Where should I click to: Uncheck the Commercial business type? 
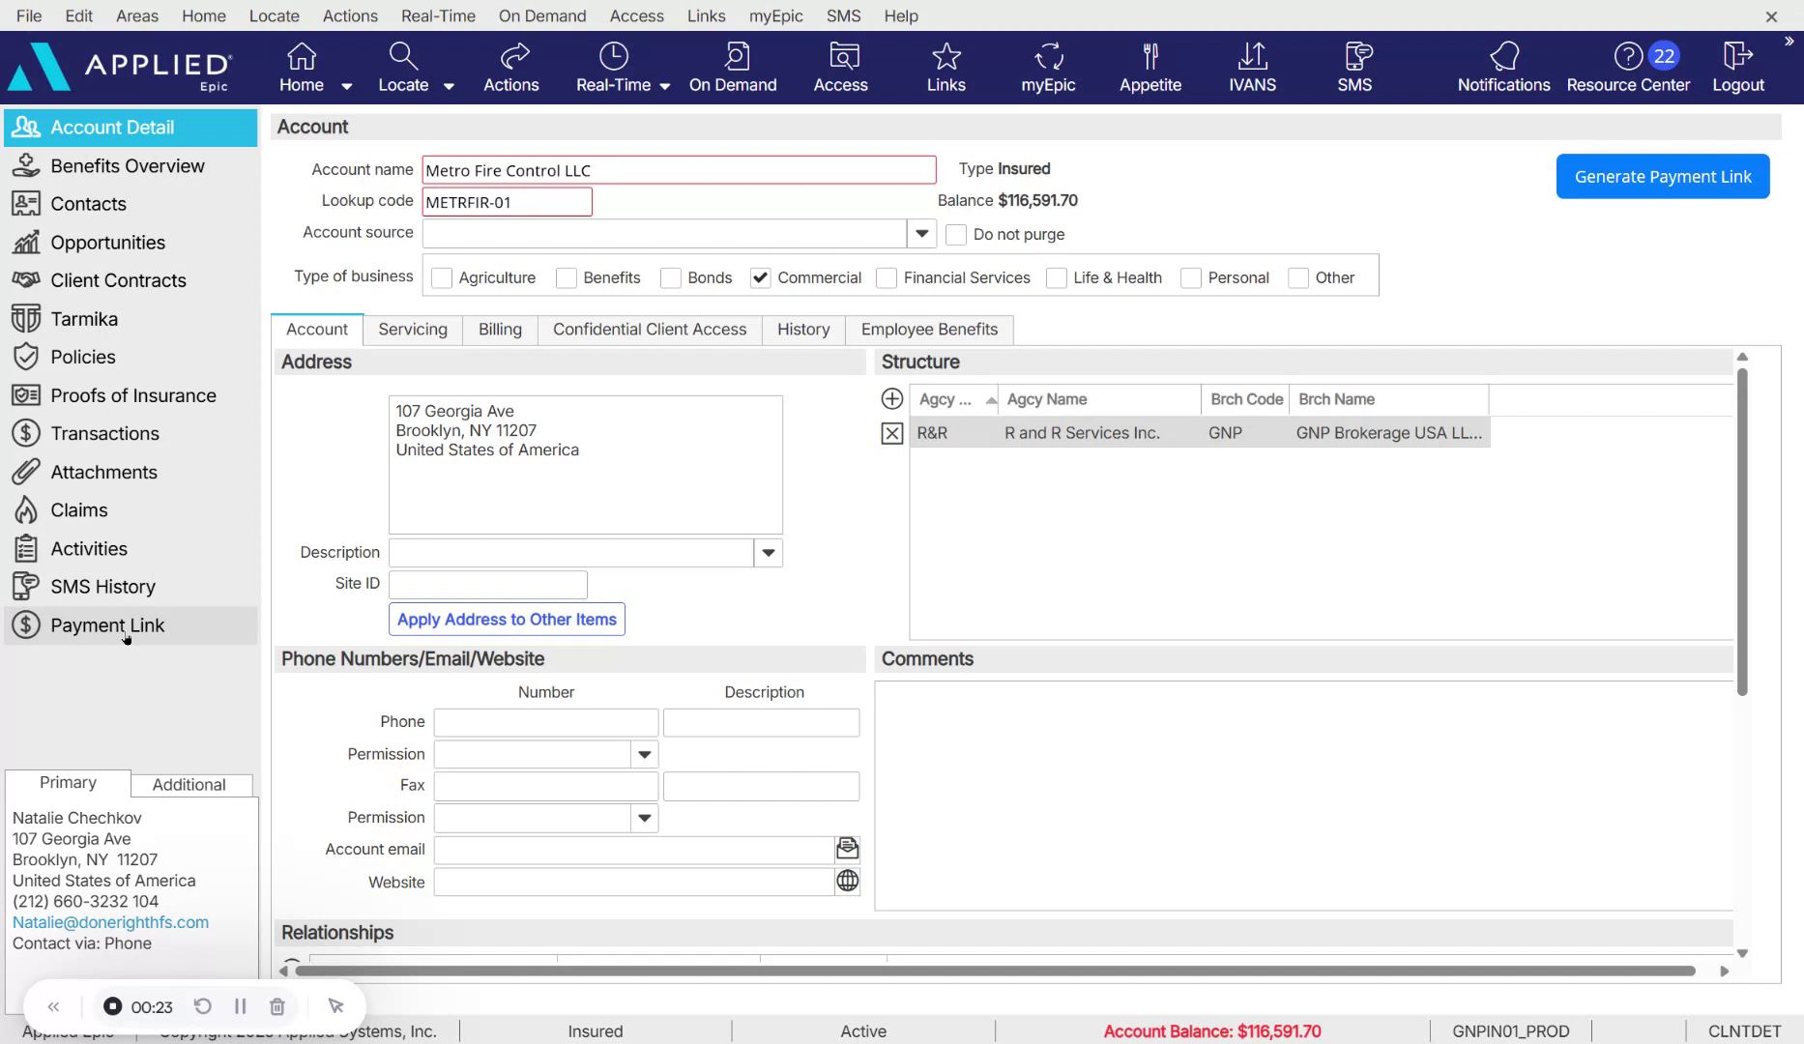tap(760, 277)
